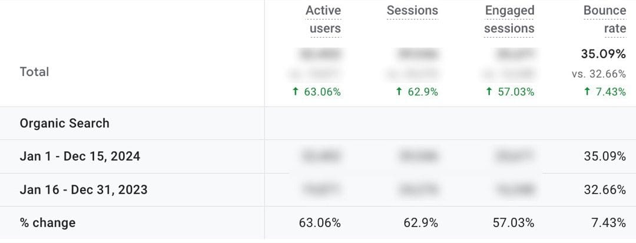Click the green up arrow beside 63.06% total

tap(295, 92)
